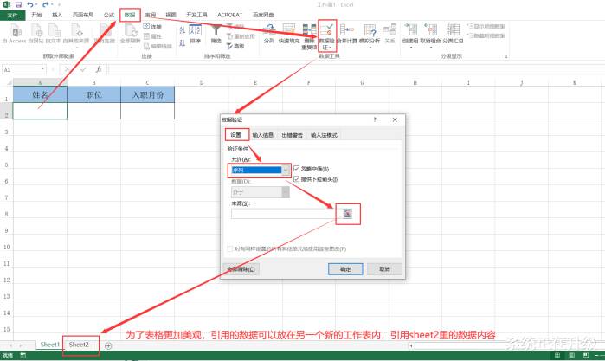
Task: Select the 输入法模式 (IME Mode) dialog tab
Action: coord(324,135)
